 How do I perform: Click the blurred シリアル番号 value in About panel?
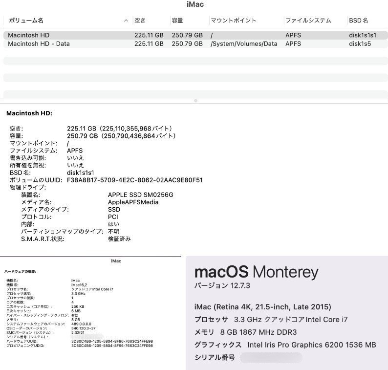pyautogui.click(x=271, y=358)
